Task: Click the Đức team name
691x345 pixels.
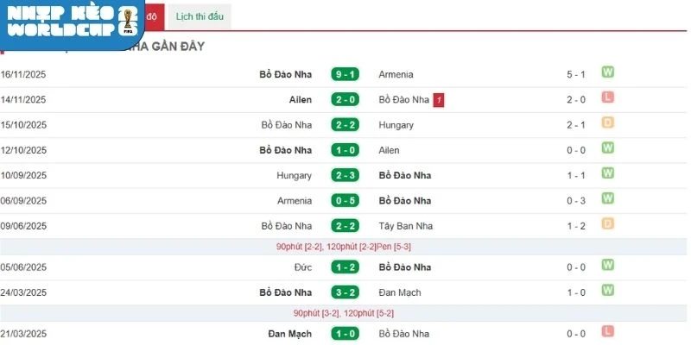Action: click(301, 267)
